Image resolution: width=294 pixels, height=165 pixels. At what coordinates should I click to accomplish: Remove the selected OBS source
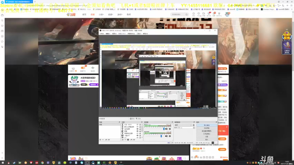pos(125,140)
